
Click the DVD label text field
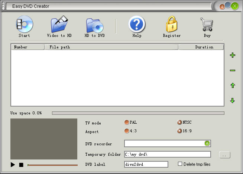coord(146,164)
